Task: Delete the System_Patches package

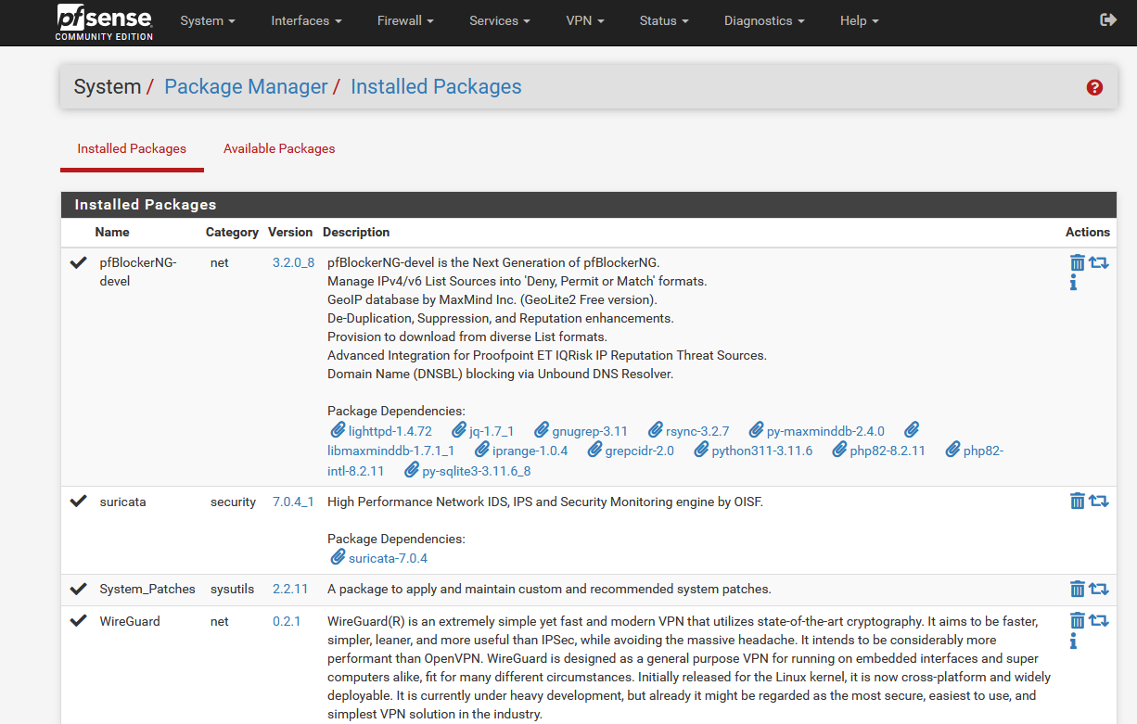Action: tap(1077, 589)
